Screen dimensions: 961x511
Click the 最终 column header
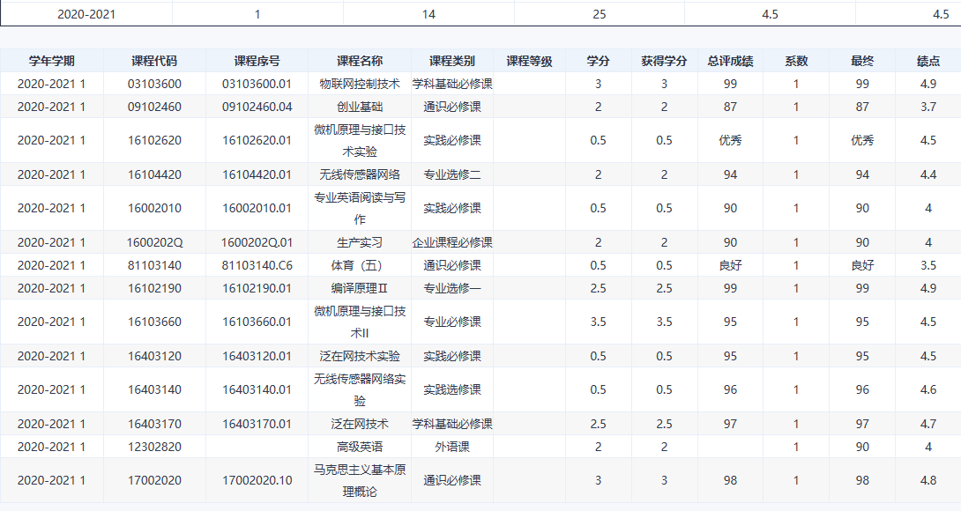click(x=862, y=62)
